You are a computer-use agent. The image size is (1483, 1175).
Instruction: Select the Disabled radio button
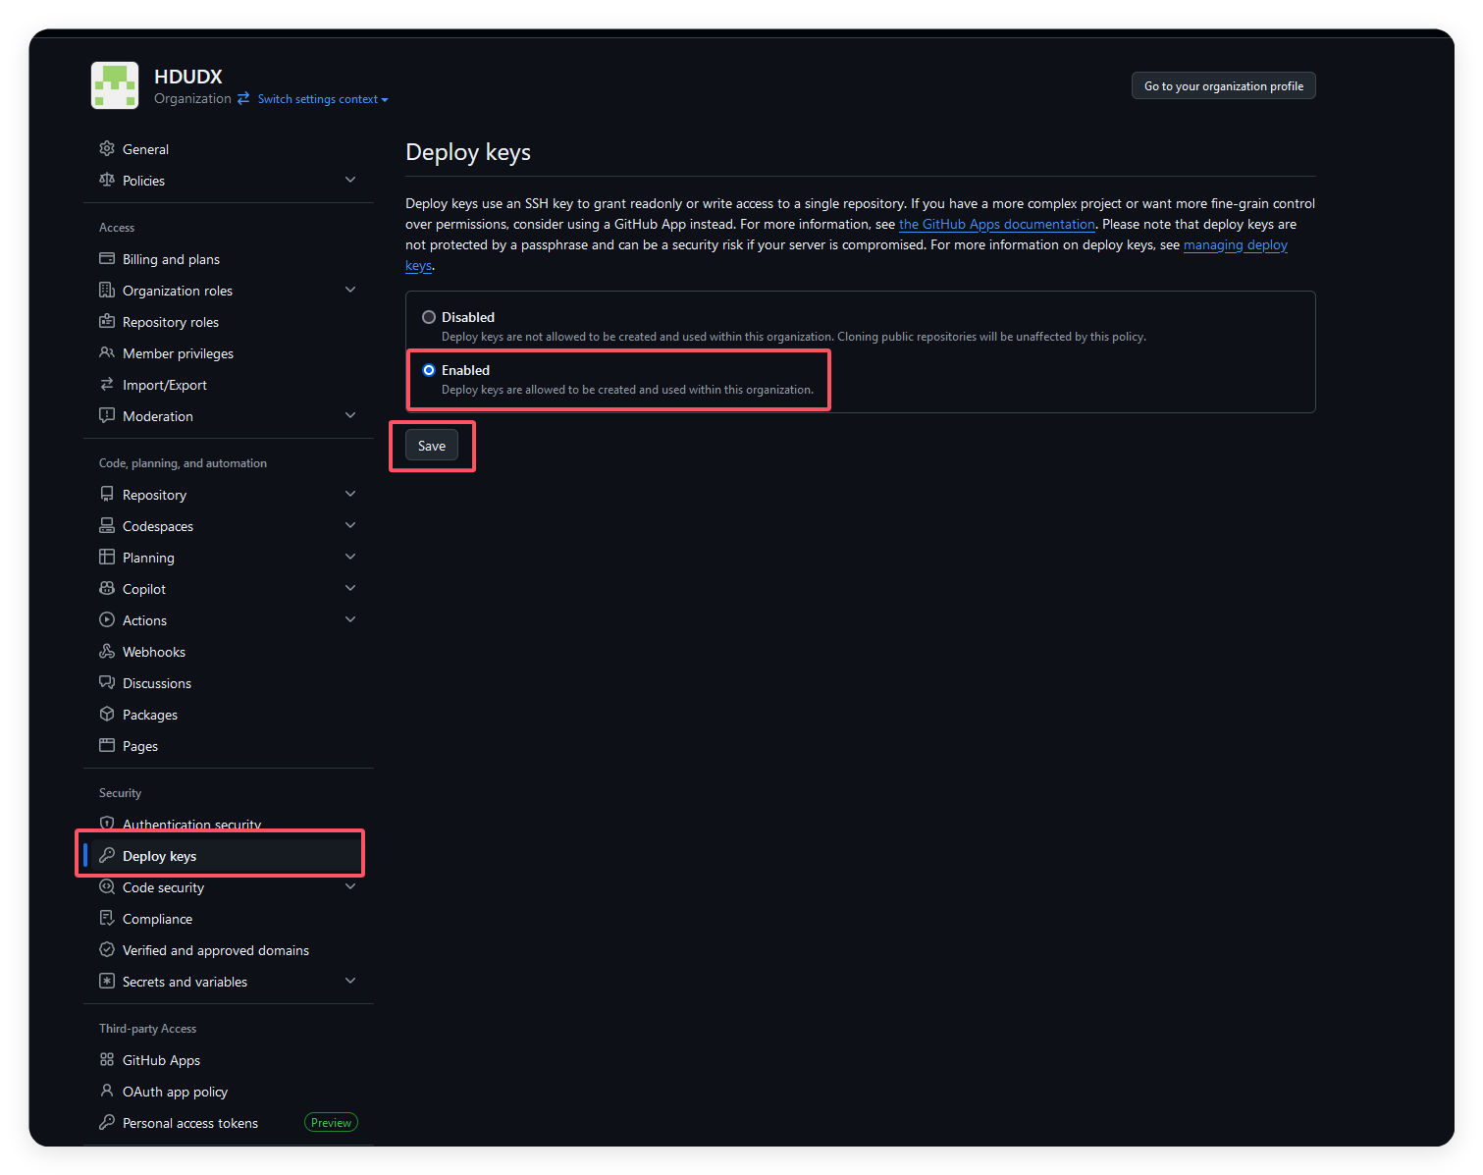[x=429, y=317]
